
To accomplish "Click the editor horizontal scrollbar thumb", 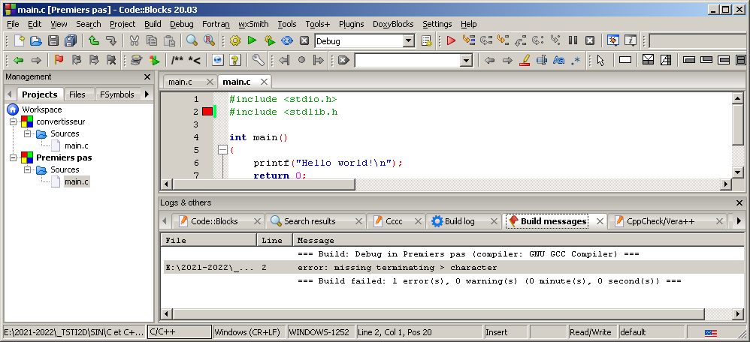I will tap(264, 184).
